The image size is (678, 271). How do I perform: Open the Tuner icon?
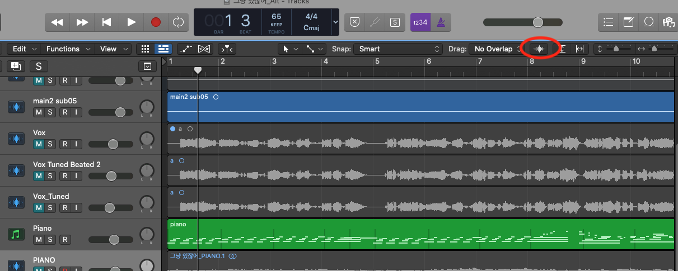(375, 22)
